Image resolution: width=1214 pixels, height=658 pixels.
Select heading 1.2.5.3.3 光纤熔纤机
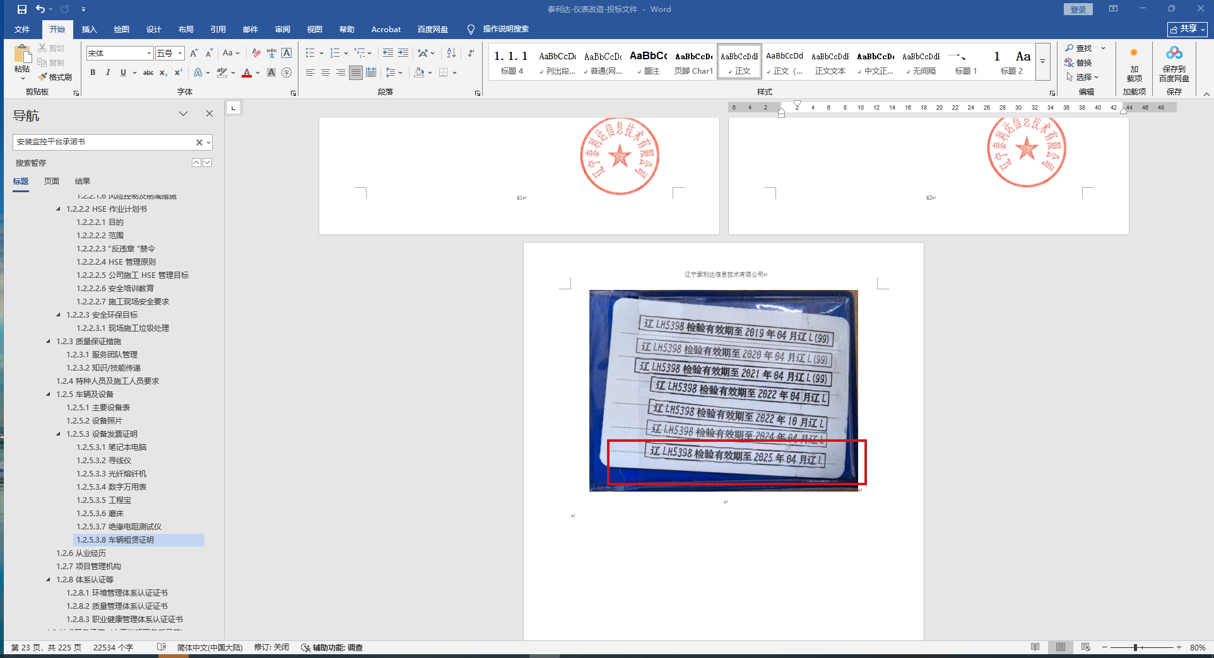click(112, 473)
